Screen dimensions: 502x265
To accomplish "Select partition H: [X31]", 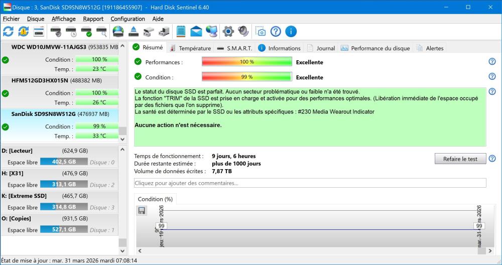I will pos(60,179).
